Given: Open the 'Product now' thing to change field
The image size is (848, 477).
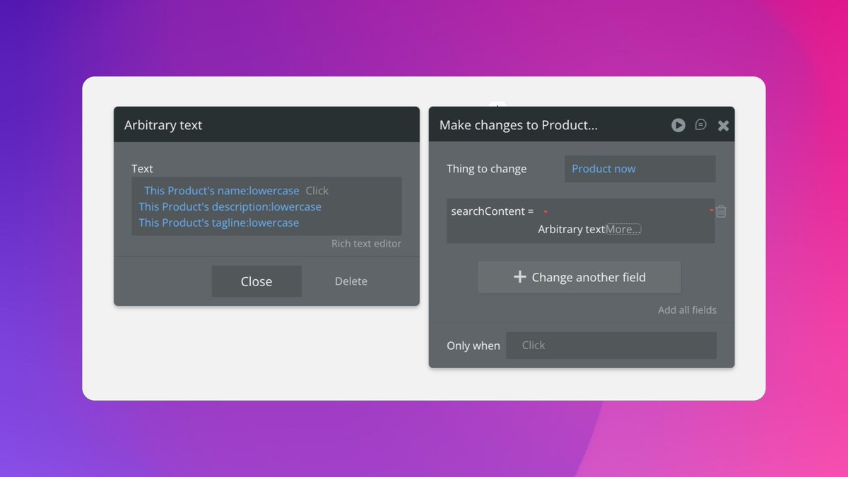Looking at the screenshot, I should tap(640, 169).
